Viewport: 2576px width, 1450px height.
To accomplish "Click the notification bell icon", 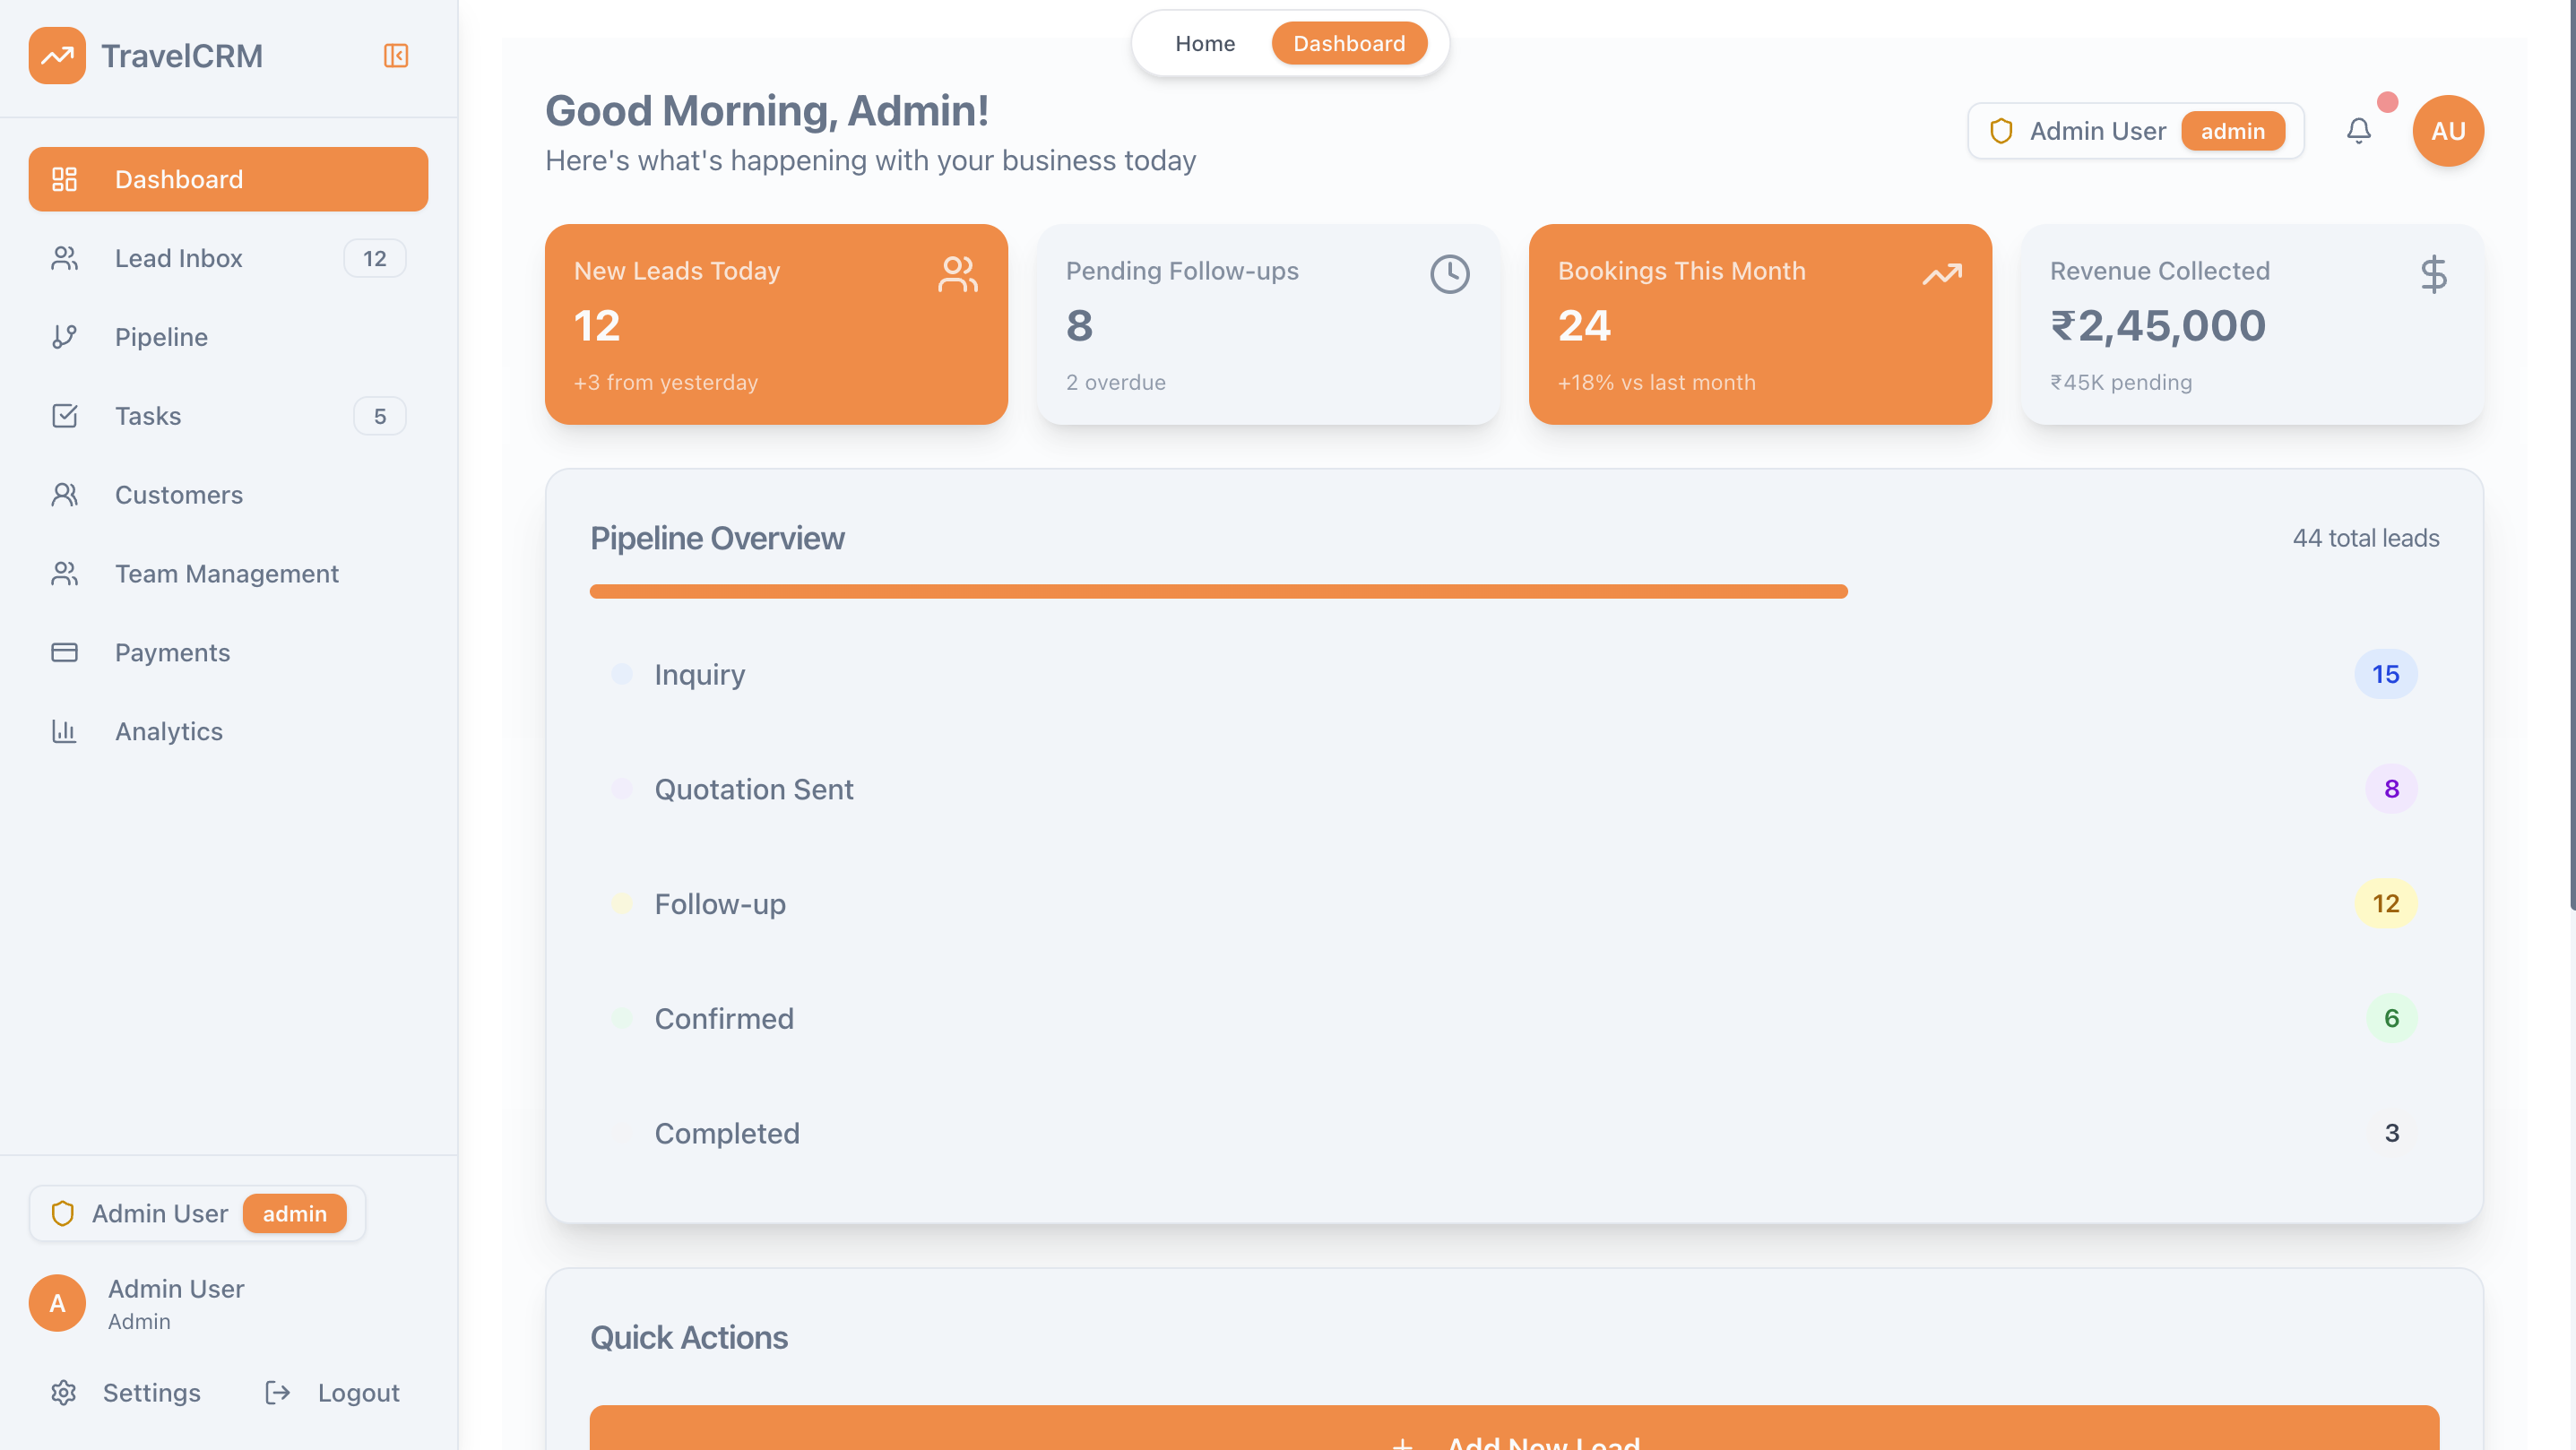I will coord(2358,131).
